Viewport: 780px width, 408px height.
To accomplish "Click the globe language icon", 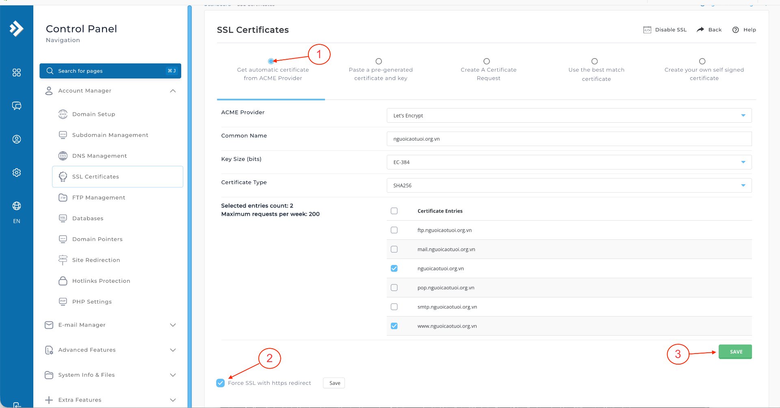I will click(x=17, y=206).
